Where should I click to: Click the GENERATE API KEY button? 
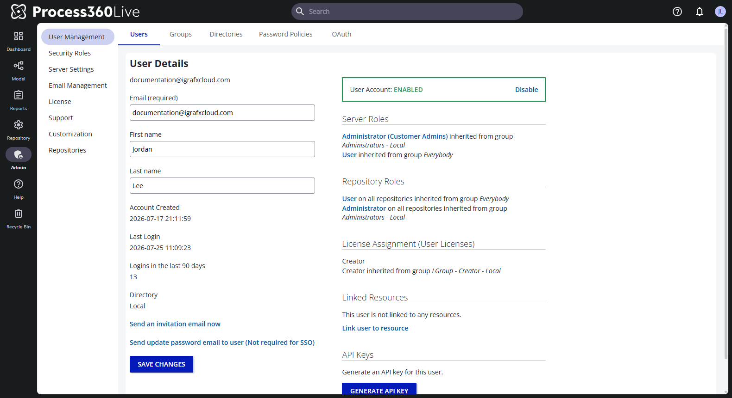(379, 389)
